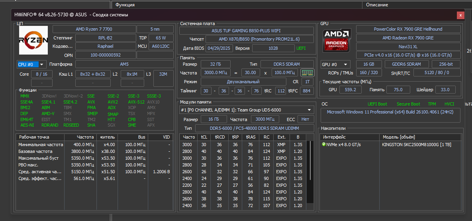Click the Описание column header in background window
The image size is (472, 221).
pyautogui.click(x=377, y=5)
